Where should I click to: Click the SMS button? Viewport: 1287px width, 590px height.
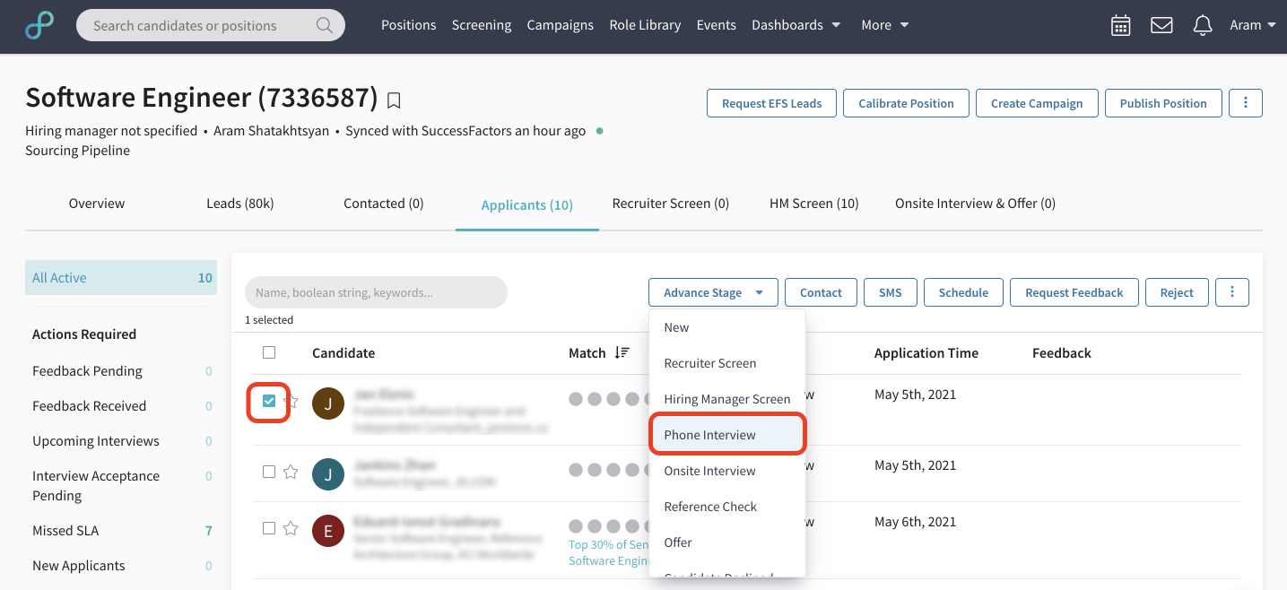[890, 292]
